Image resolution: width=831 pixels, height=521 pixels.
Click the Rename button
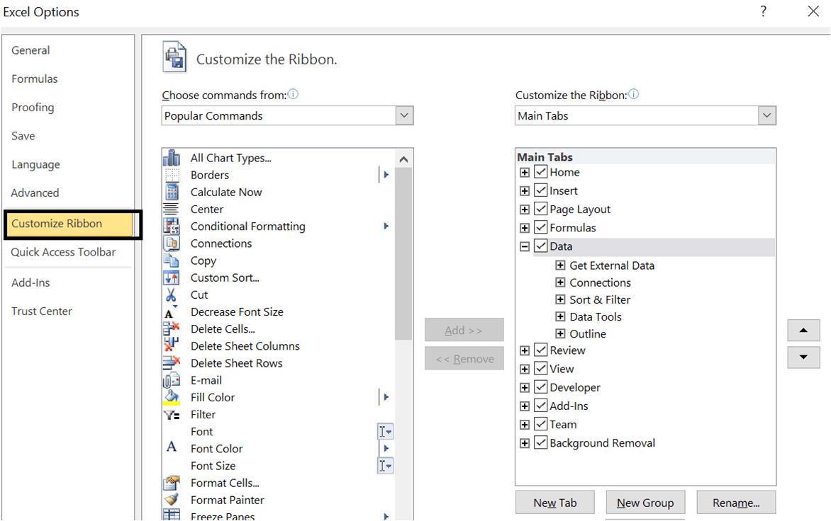click(x=736, y=502)
